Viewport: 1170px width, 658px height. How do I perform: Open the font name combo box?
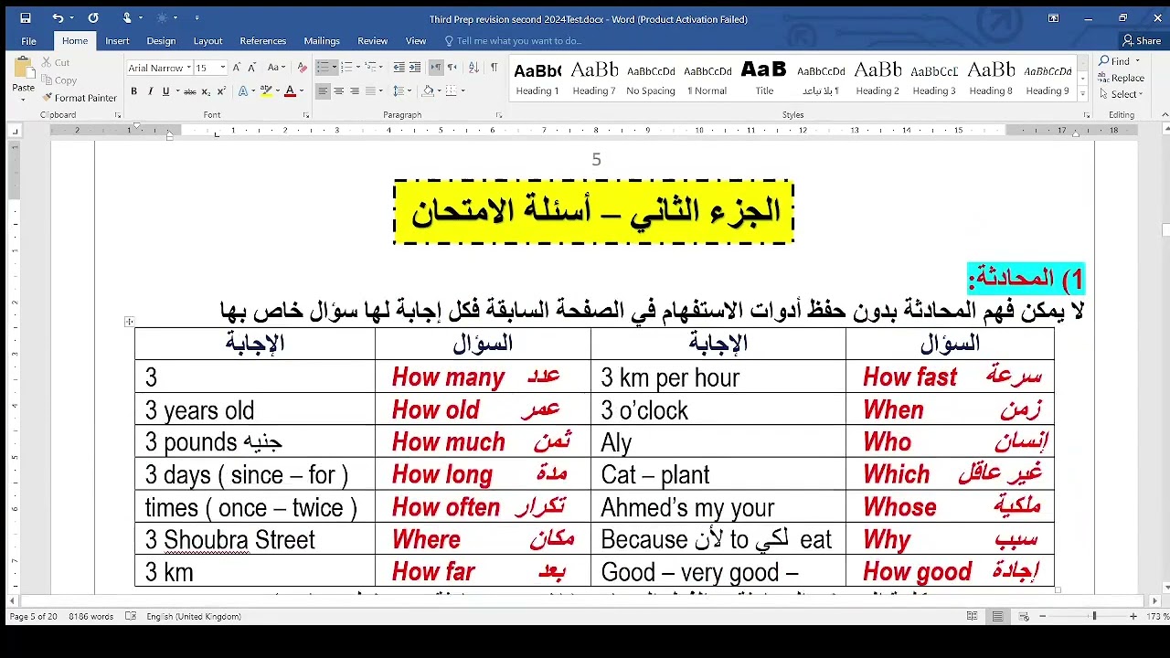pyautogui.click(x=158, y=68)
